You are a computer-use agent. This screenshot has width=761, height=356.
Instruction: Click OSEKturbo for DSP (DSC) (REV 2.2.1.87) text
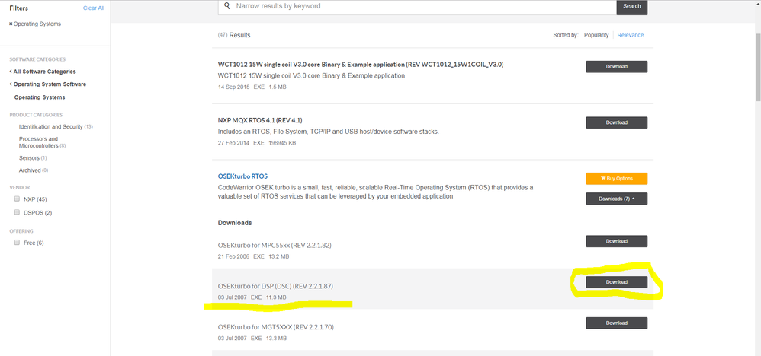276,286
